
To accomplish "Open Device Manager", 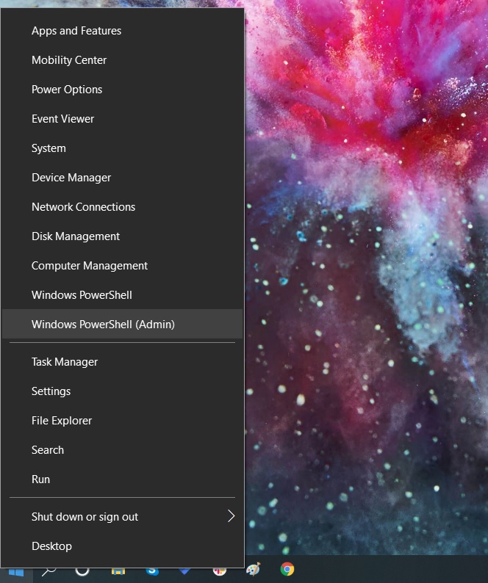I will (x=122, y=178).
